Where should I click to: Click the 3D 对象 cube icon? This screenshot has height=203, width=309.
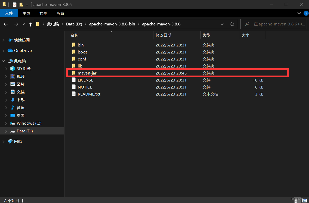pyautogui.click(x=13, y=69)
